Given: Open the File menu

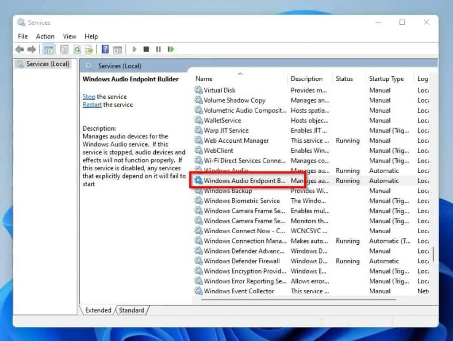Looking at the screenshot, I should pos(23,36).
